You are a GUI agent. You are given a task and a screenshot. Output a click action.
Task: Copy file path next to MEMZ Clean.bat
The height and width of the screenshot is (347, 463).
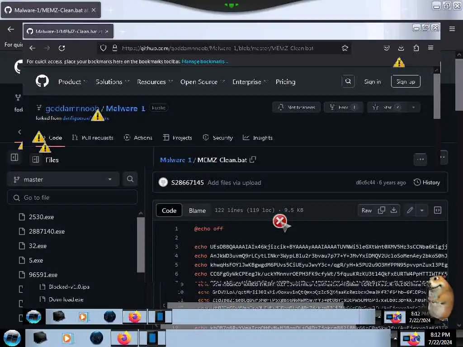pos(253,159)
